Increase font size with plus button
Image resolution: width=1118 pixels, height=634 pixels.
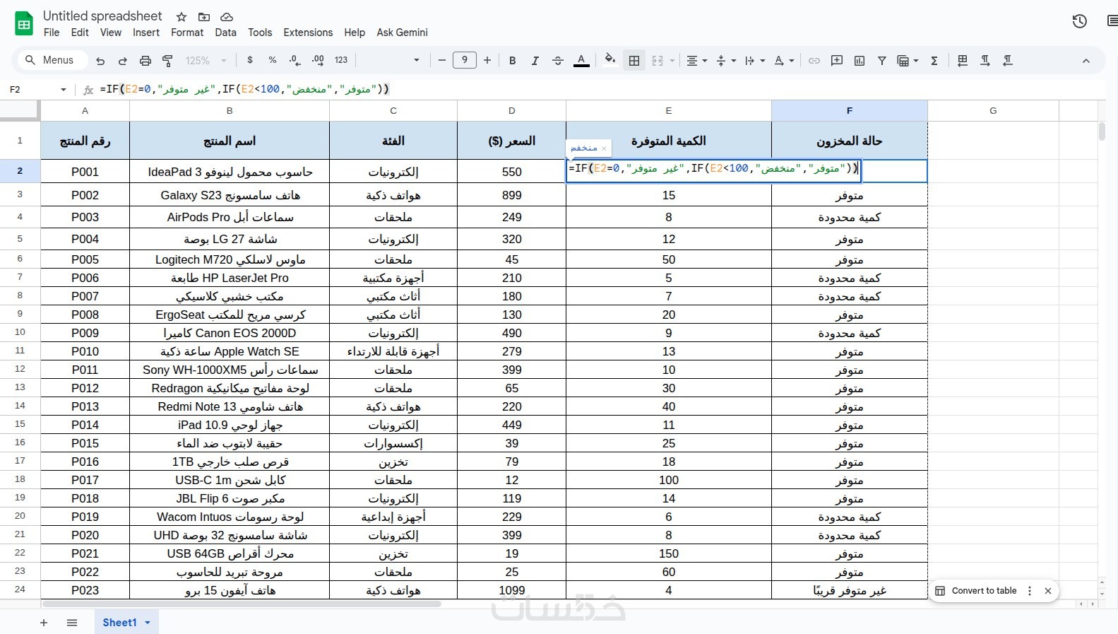(487, 61)
